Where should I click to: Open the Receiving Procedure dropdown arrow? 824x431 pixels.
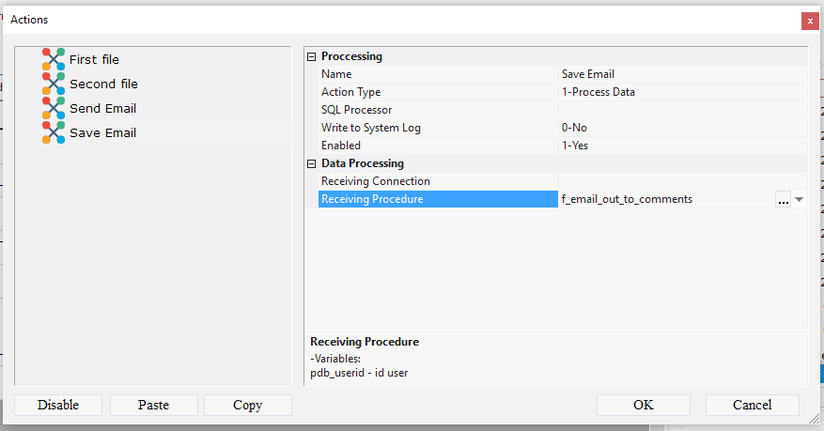(x=799, y=199)
